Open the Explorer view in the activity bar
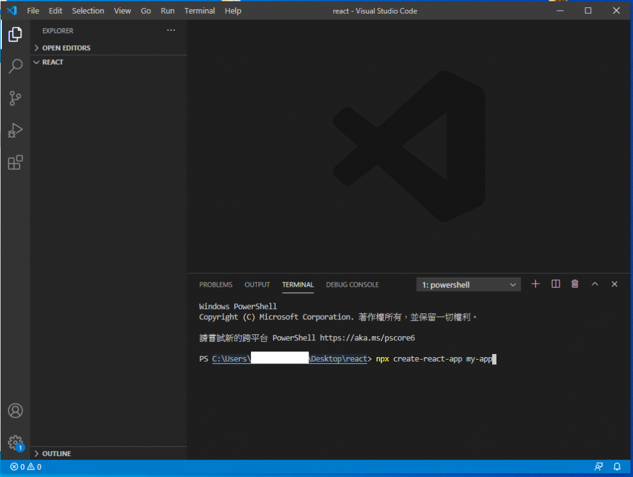The image size is (633, 477). tap(15, 35)
